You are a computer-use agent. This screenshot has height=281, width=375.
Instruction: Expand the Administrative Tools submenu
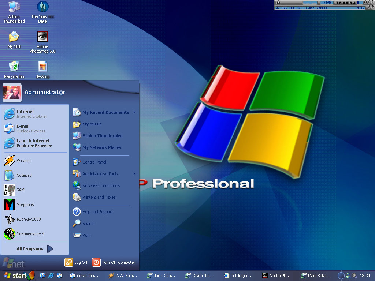click(x=100, y=174)
